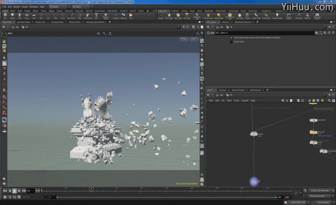Click the current frame field showing 49
The width and height of the screenshot is (336, 205).
click(x=30, y=191)
